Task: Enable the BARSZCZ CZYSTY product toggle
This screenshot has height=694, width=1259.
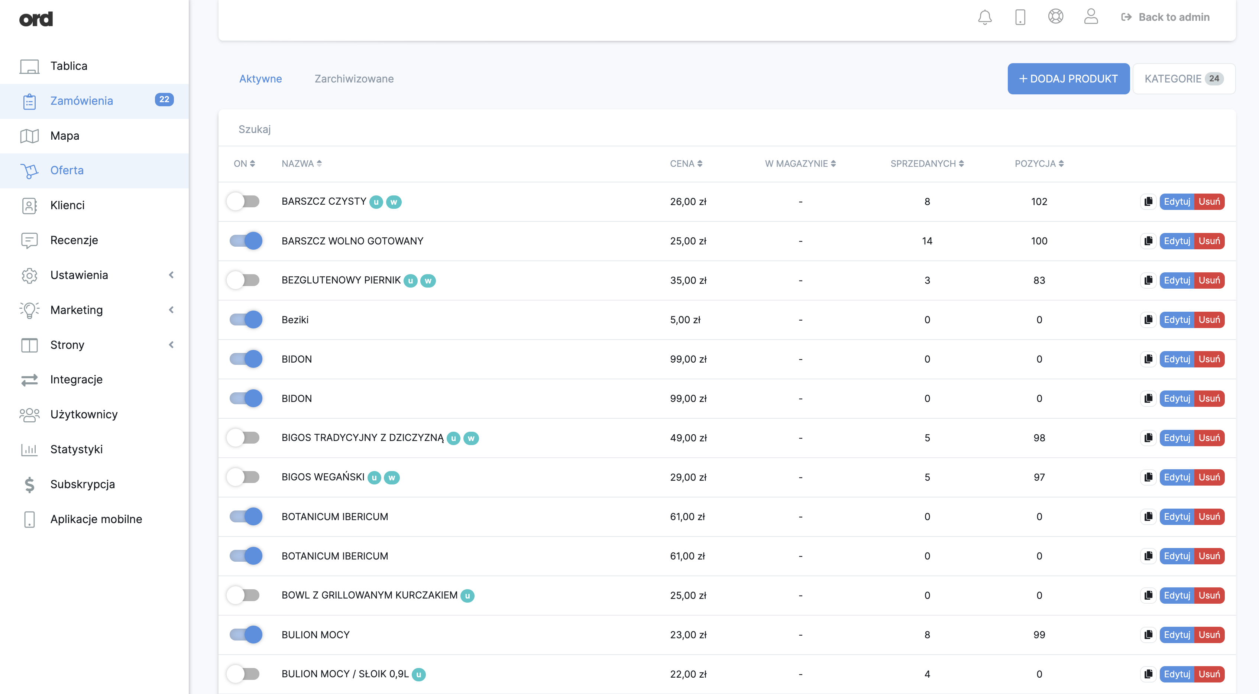Action: [244, 201]
